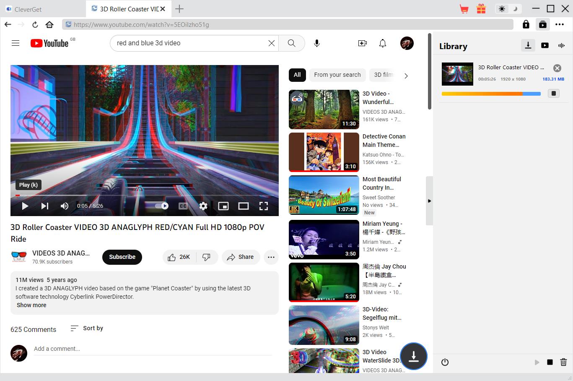Open the Library audio tab icon
This screenshot has height=381, width=573.
point(561,45)
